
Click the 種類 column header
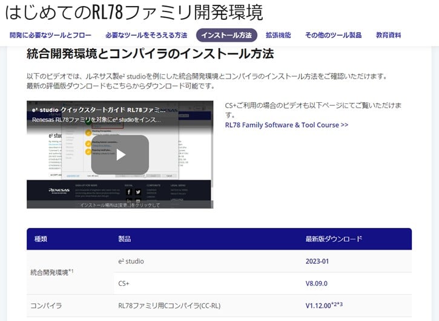[x=41, y=239]
